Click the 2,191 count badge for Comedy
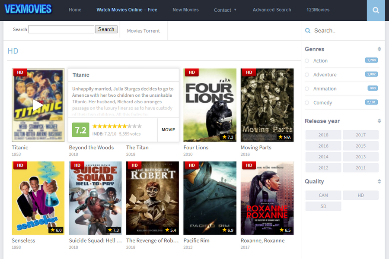Image resolution: width=389 pixels, height=259 pixels. pos(371,102)
